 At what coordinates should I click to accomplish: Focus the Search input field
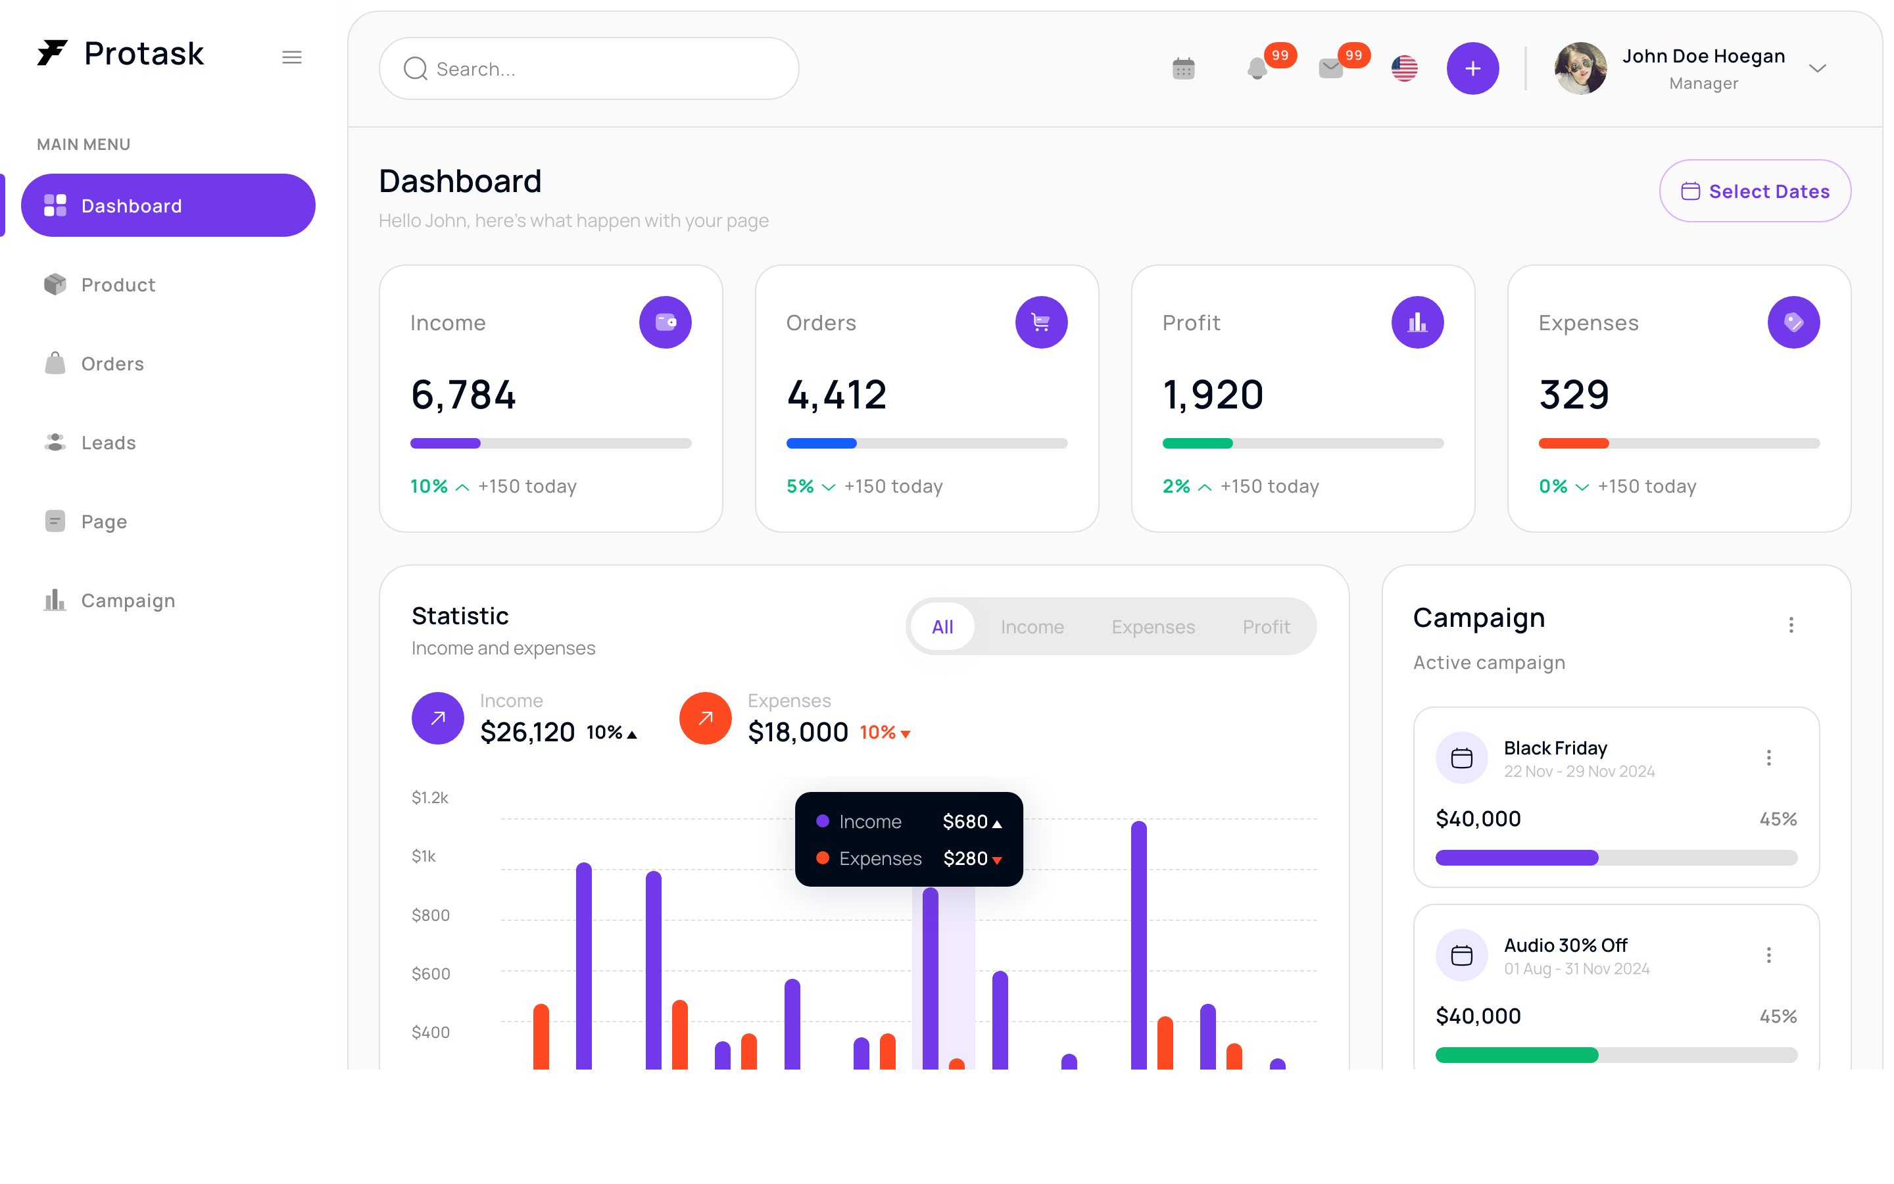(x=589, y=69)
